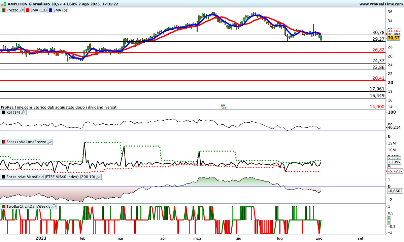The height and width of the screenshot is (242, 404).
Task: Click the 2023 year marker on time axis
Action: [41, 238]
